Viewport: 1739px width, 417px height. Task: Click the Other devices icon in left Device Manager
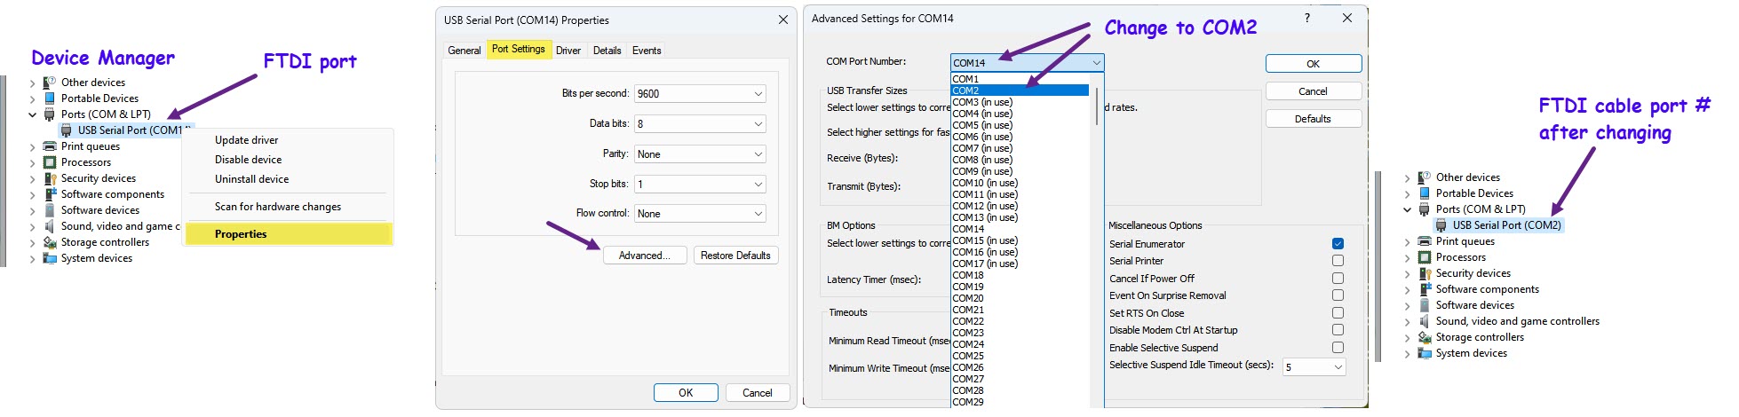point(50,83)
